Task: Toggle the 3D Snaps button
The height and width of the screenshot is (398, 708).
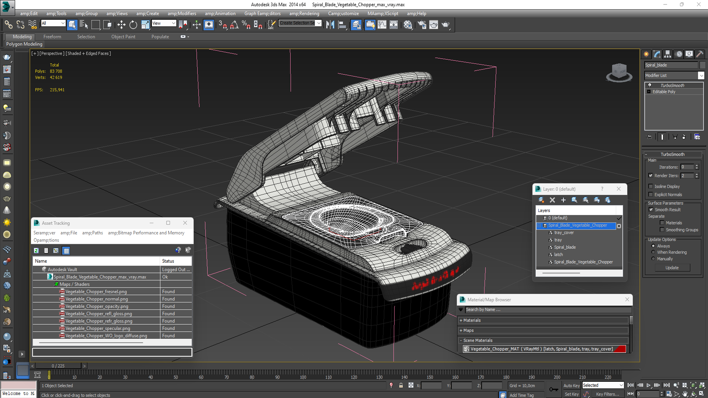Action: click(x=222, y=25)
